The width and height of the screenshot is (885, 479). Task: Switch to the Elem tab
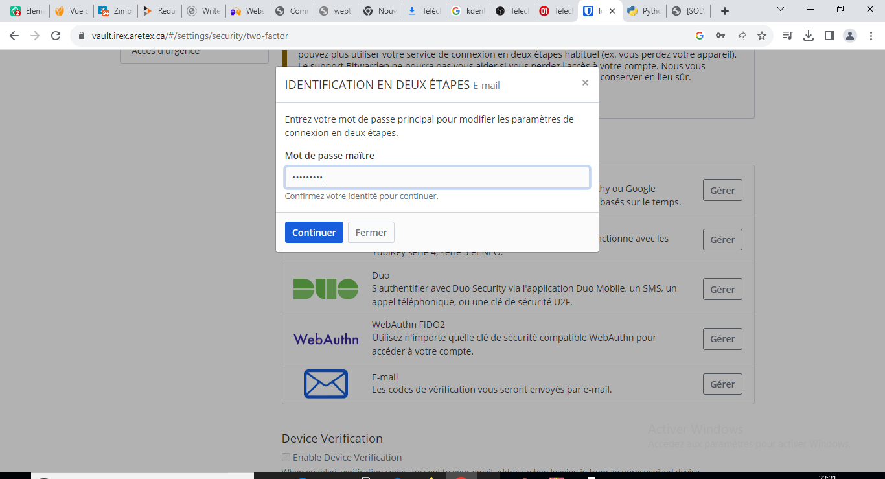26,11
